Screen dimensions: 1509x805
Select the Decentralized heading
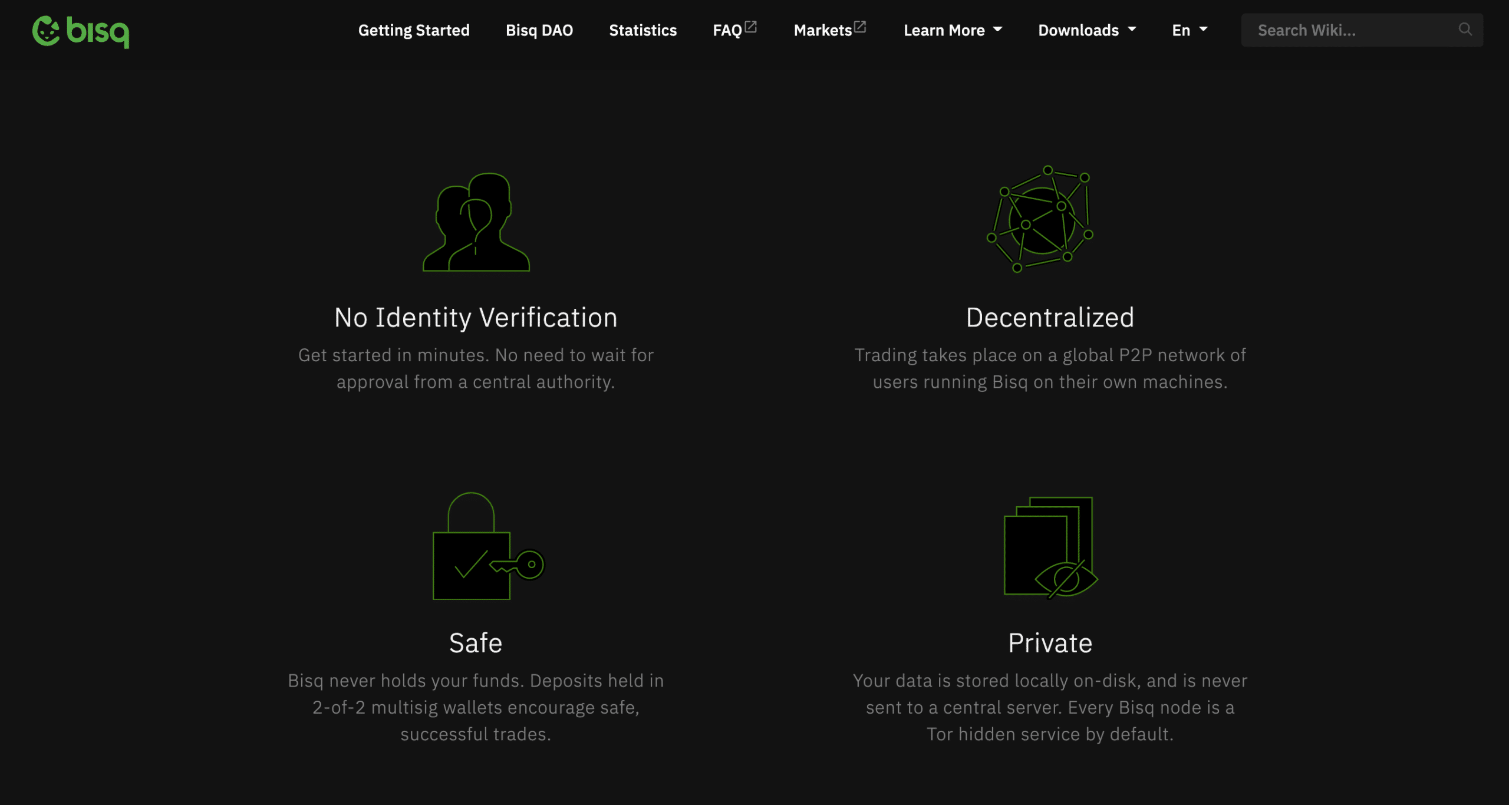tap(1050, 318)
